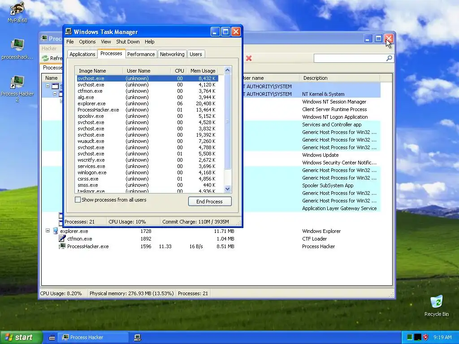This screenshot has height=344, width=459.
Task: Click the End Process button
Action: [210, 202]
